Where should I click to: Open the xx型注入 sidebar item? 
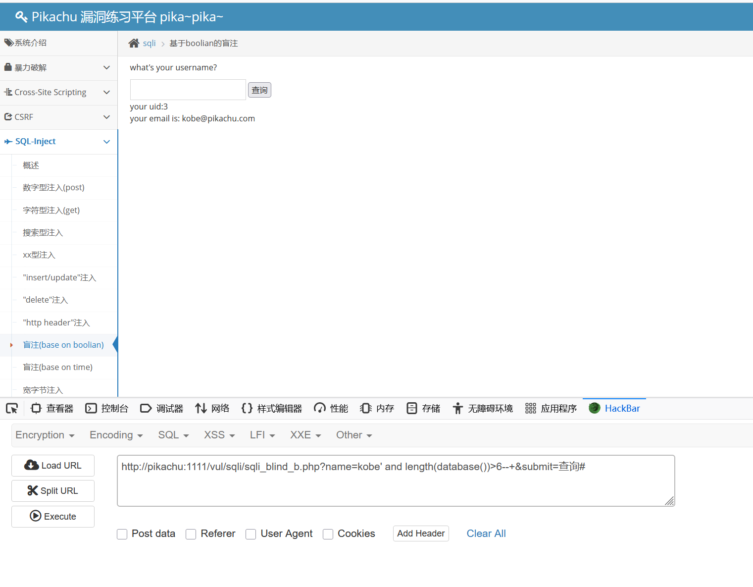click(x=39, y=255)
